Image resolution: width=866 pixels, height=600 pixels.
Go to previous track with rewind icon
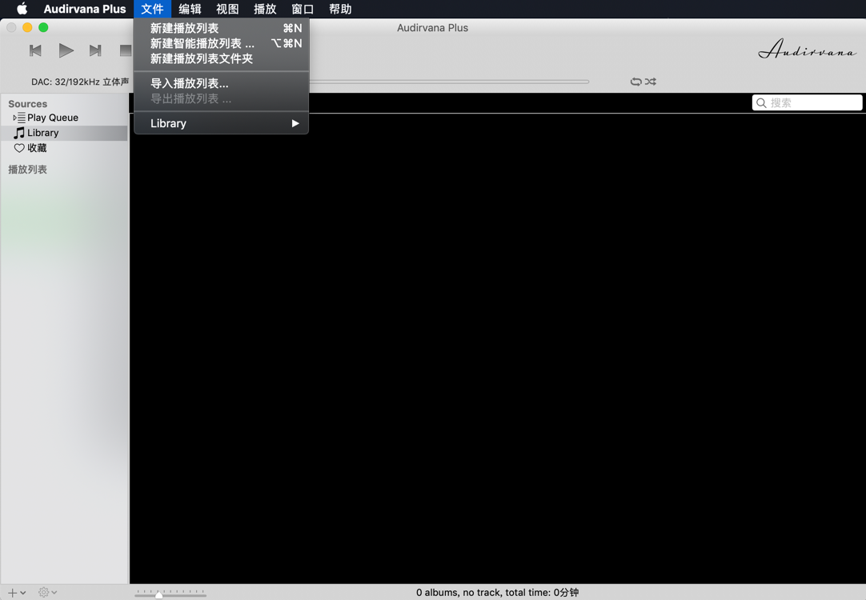tap(35, 50)
